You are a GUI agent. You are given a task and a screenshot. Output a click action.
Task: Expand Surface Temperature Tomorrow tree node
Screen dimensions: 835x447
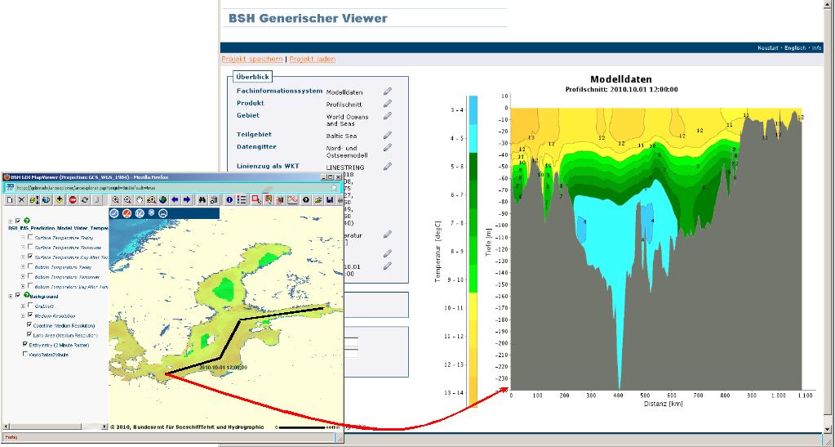[23, 247]
